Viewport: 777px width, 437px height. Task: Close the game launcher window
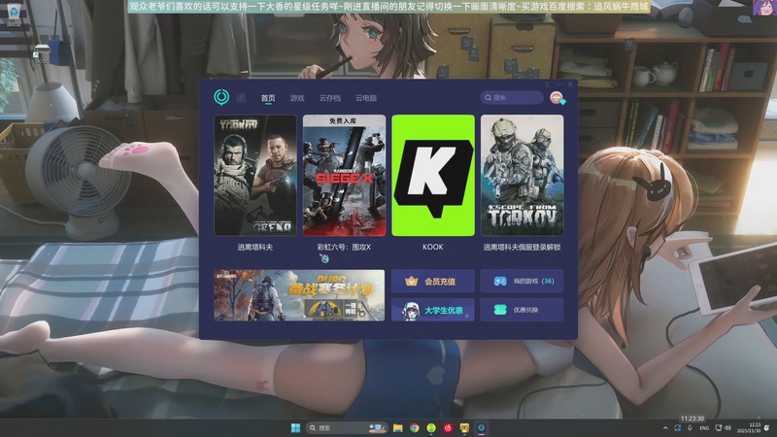pos(570,84)
